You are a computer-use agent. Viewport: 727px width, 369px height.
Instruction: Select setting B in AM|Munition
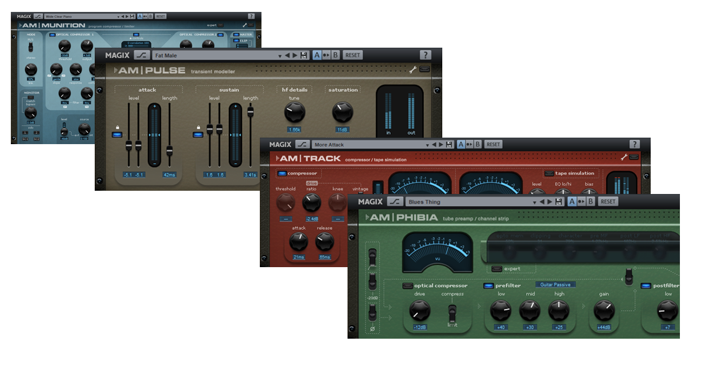coord(150,17)
